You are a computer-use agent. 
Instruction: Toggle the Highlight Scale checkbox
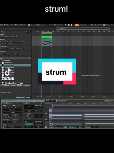click(57, 101)
